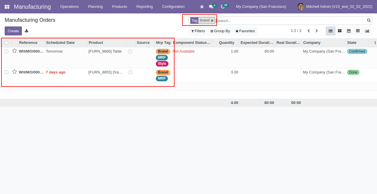Expand the Group By dropdown
The width and height of the screenshot is (377, 194).
[x=220, y=31]
